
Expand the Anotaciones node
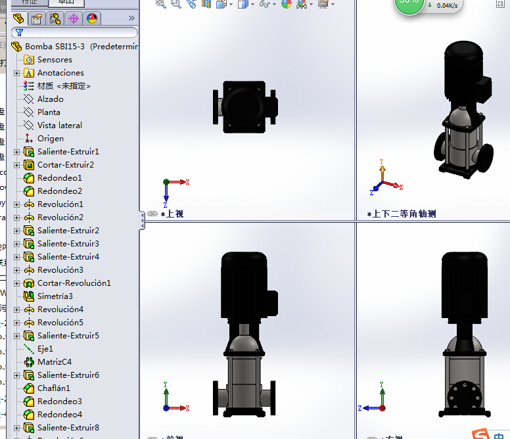click(17, 73)
